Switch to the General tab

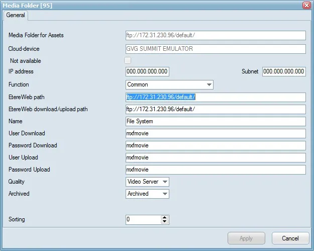tap(16, 16)
